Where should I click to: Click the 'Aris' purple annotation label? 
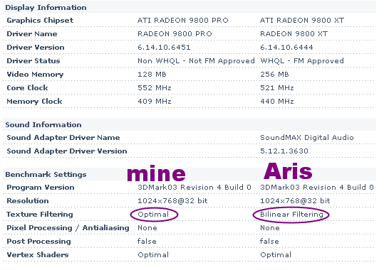click(288, 171)
